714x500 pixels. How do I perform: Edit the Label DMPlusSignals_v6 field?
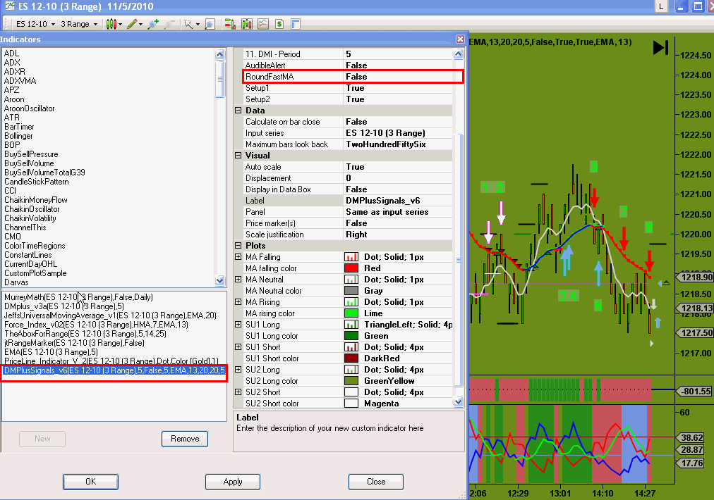coord(398,201)
